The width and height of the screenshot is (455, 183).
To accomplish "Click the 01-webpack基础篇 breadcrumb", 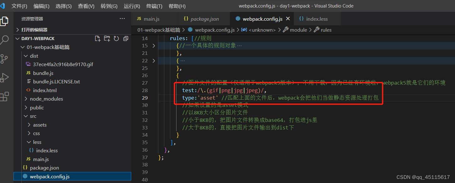I will coord(159,30).
